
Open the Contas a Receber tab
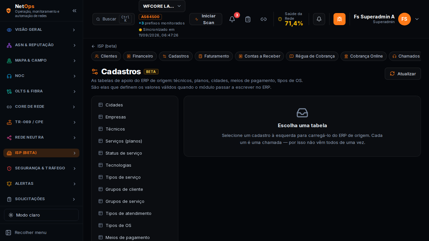[259, 56]
